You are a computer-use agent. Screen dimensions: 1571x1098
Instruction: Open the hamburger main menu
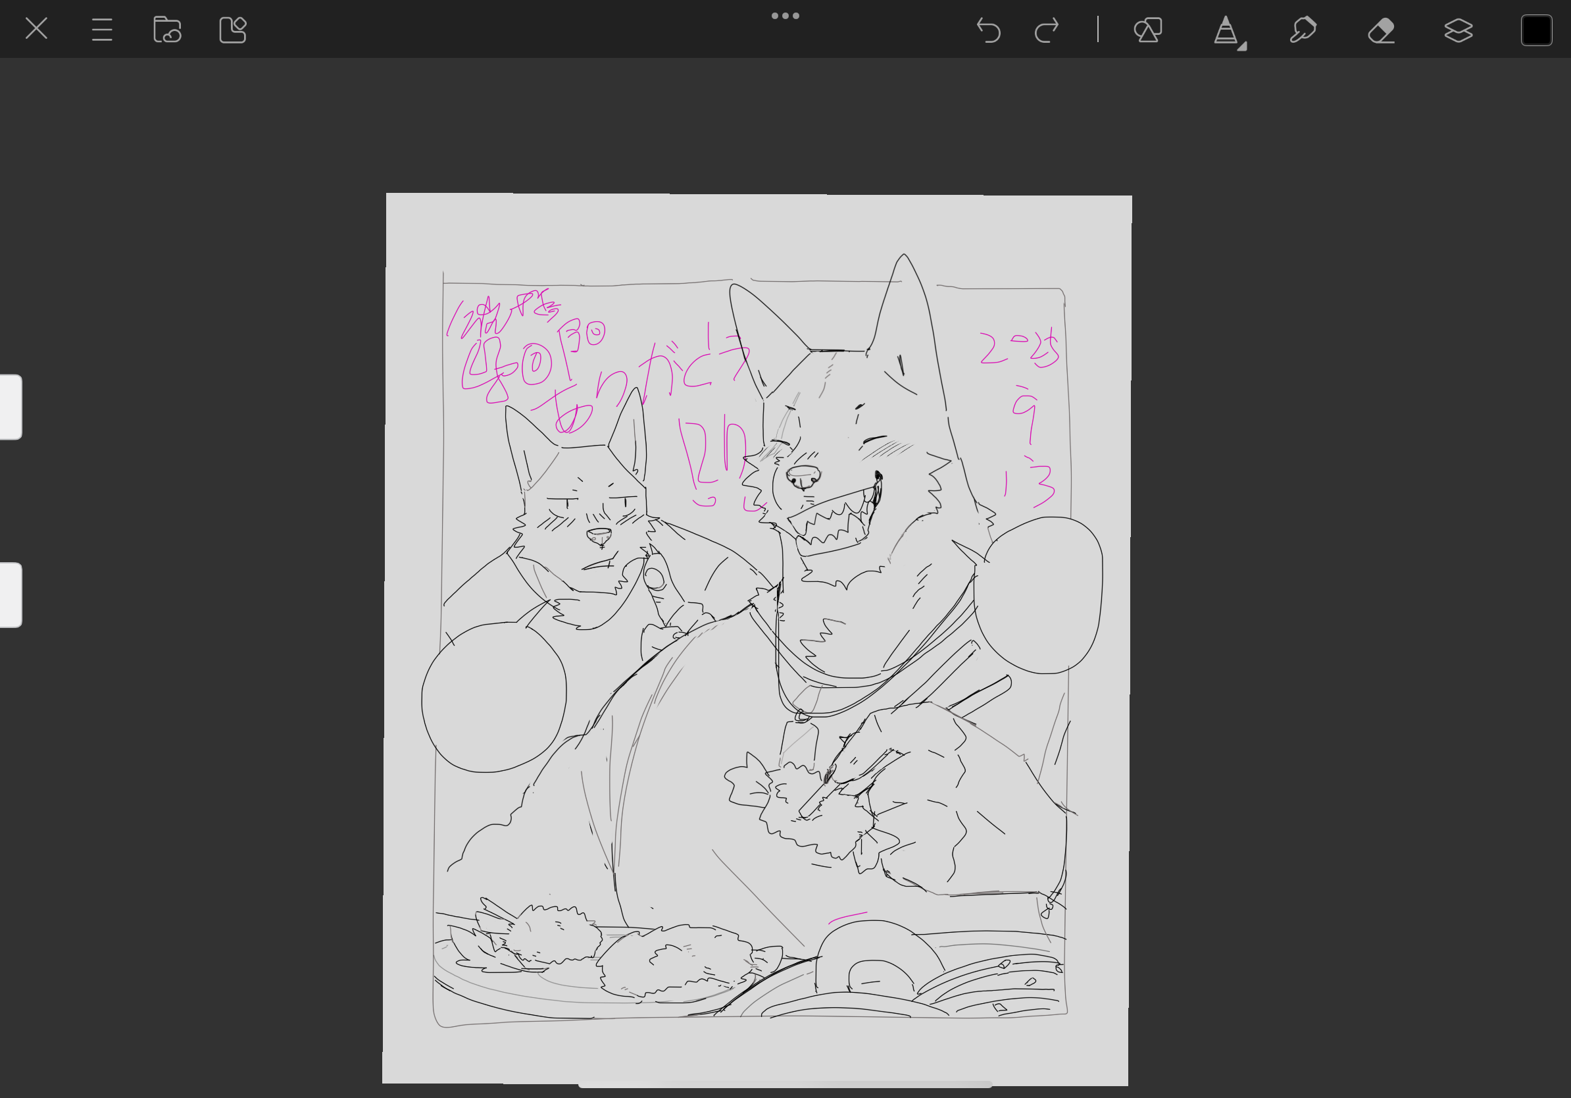click(x=102, y=30)
